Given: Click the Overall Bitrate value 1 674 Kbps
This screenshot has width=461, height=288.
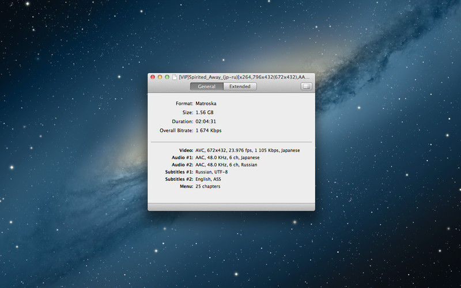Looking at the screenshot, I should [208, 131].
